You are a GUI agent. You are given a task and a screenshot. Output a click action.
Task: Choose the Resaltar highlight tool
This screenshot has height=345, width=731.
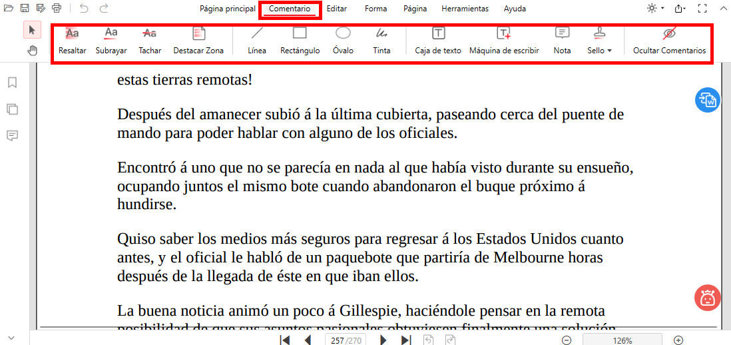(x=73, y=41)
